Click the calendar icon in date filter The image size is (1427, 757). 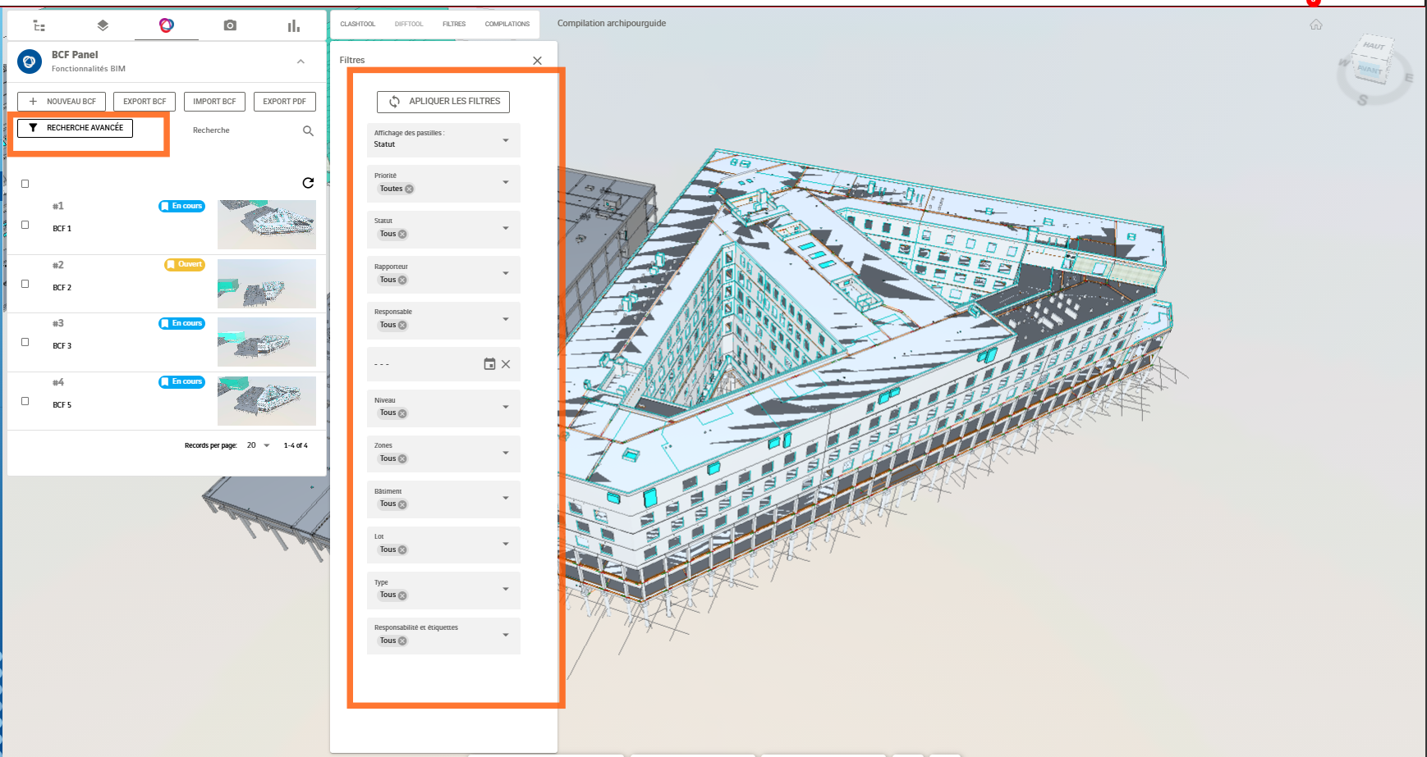489,364
